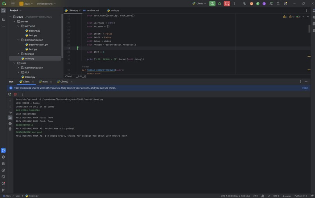
Task: Stop Client process in Run toolbar
Action: (15, 94)
